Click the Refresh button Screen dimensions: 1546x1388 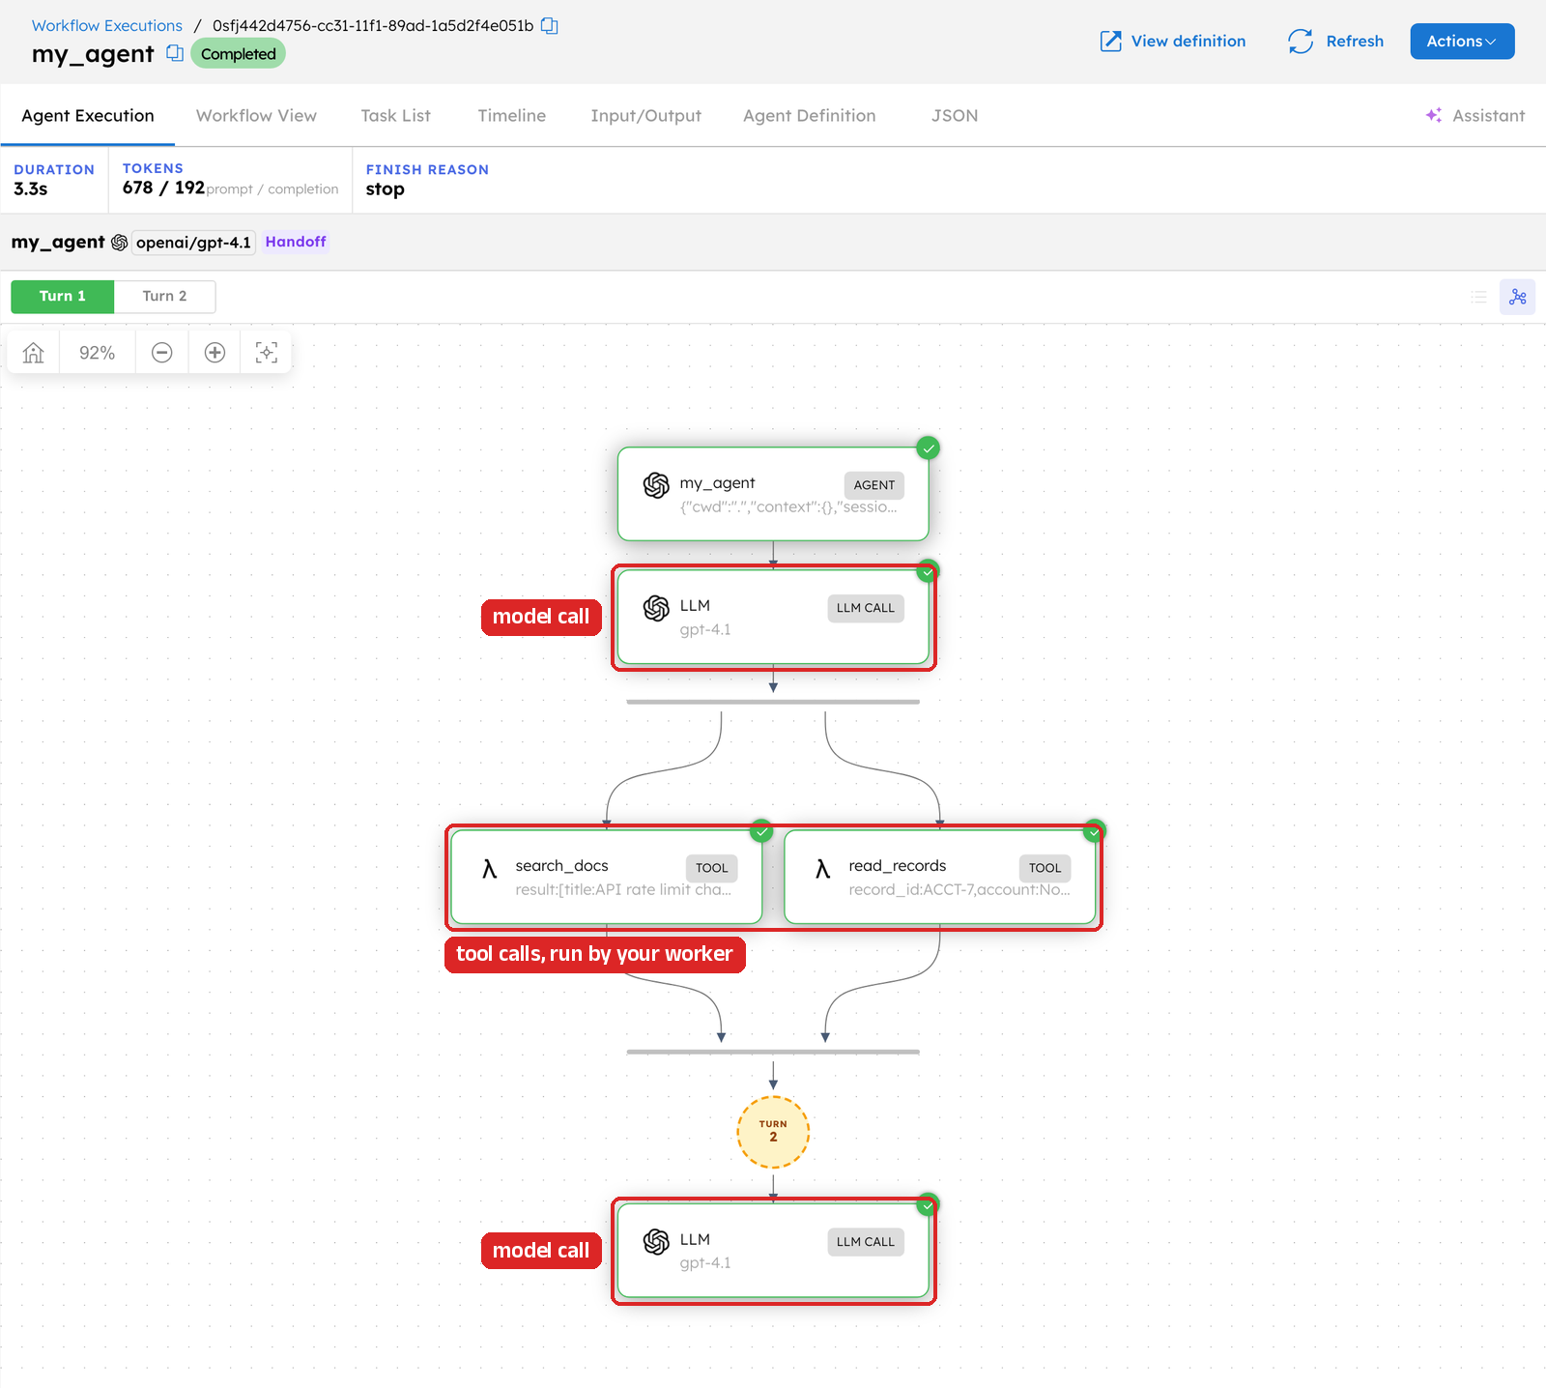(1335, 41)
